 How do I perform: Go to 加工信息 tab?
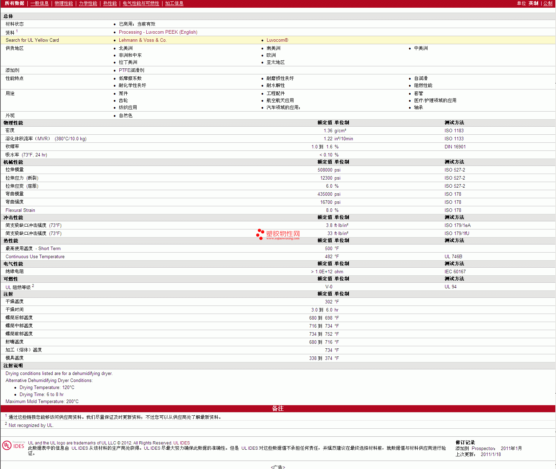click(174, 4)
